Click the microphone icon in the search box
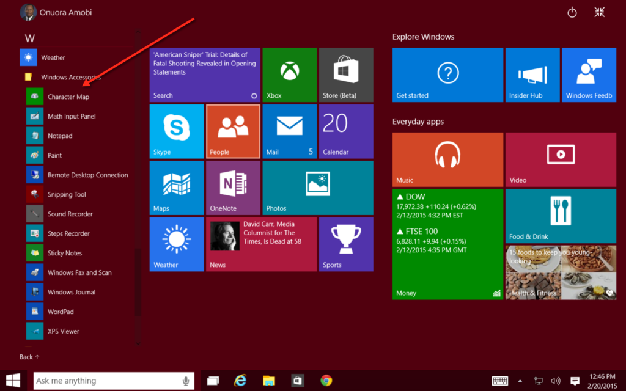626x391 pixels. (x=186, y=380)
